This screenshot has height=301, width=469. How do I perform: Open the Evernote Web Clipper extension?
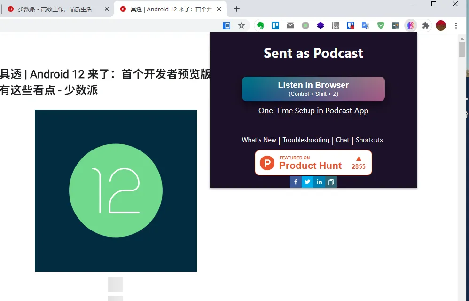pos(260,25)
